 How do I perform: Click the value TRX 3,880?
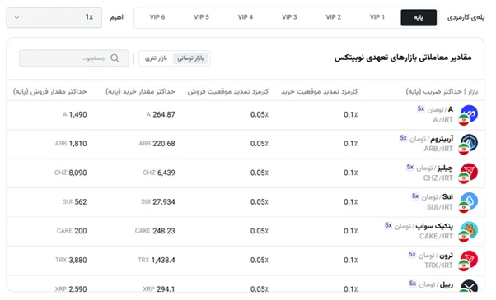[x=71, y=260]
